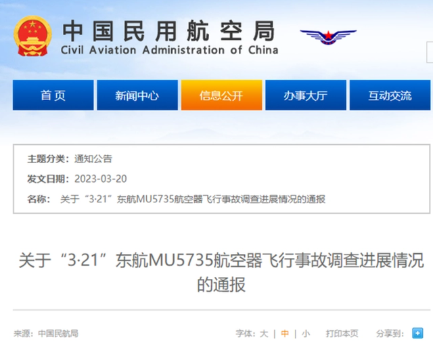Open the 新闻中心 news center tab
The width and height of the screenshot is (433, 354).
pos(137,95)
